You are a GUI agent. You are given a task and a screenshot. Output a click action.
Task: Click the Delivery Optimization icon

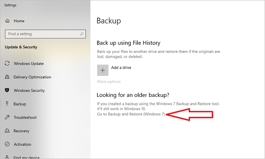click(x=7, y=77)
